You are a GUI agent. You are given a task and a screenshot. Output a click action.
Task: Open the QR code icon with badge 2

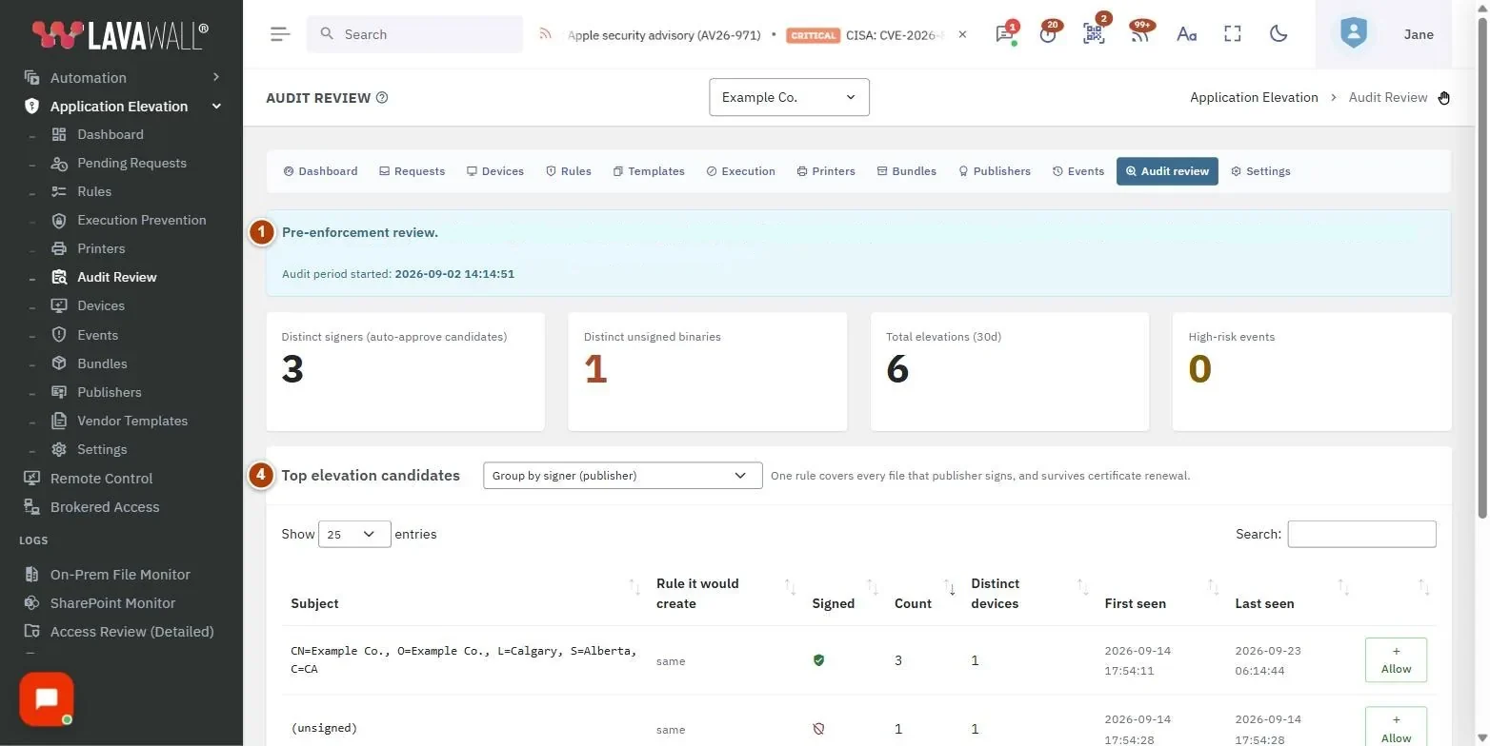(1094, 34)
